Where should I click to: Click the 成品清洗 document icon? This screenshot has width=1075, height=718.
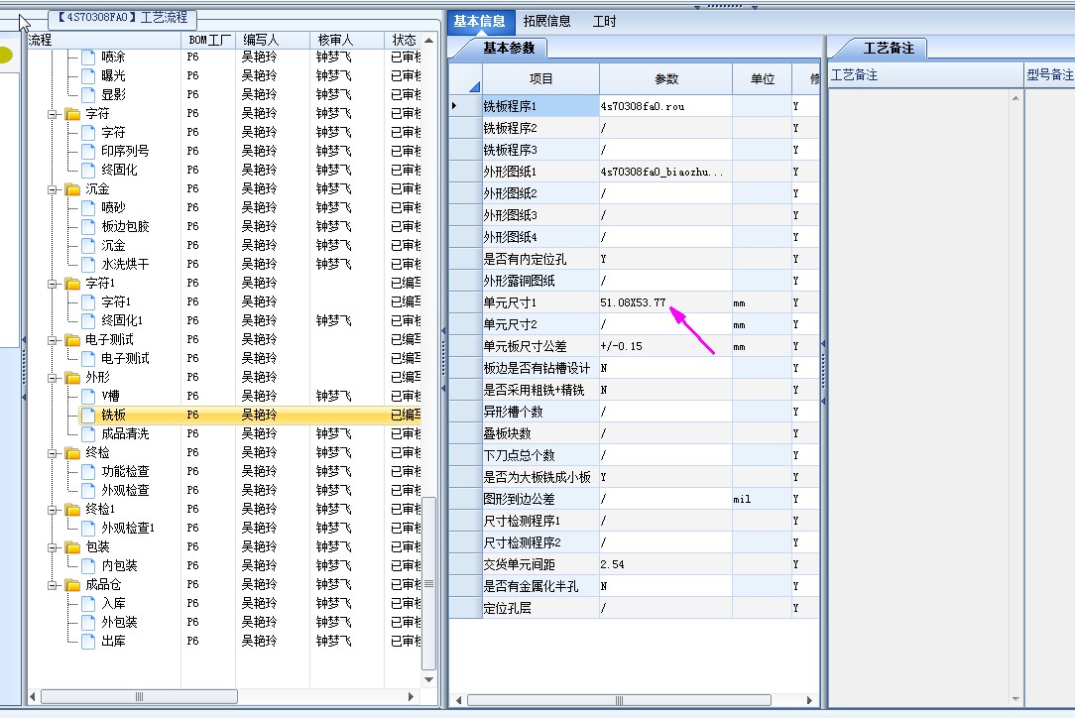[x=88, y=434]
